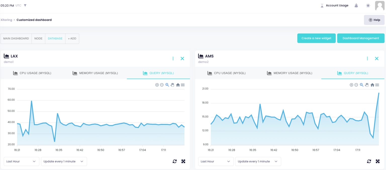Click the profile avatar picture
Image resolution: width=386 pixels, height=170 pixels.
click(379, 5)
